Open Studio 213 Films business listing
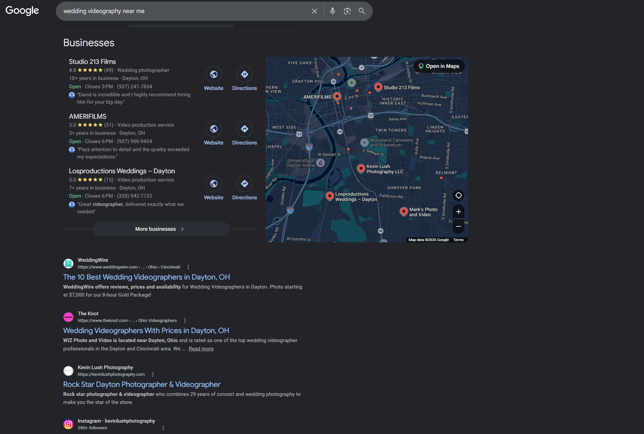This screenshot has width=644, height=434. pos(92,62)
